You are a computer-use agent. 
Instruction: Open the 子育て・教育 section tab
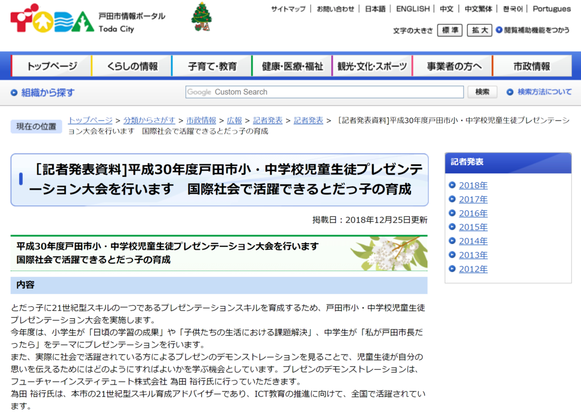click(x=212, y=66)
